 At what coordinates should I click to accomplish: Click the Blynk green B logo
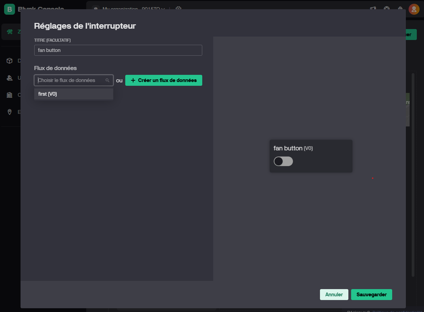(10, 9)
